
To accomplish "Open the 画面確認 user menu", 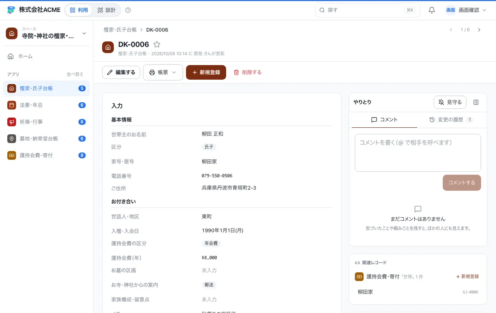I will click(x=466, y=10).
